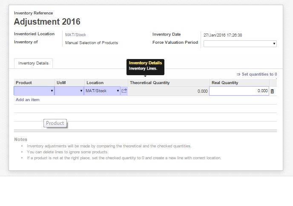Viewport: 293px width, 206px height.
Task: Click the Inventory Date label
Action: [167, 34]
